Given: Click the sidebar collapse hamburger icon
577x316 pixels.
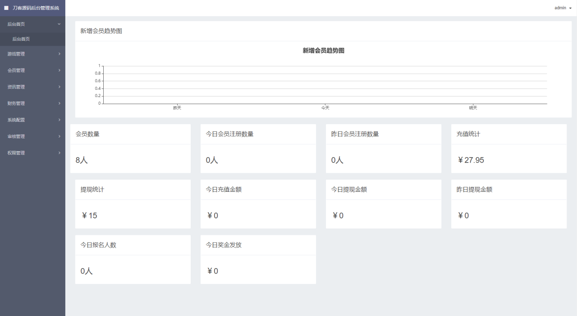Looking at the screenshot, I should [5, 8].
